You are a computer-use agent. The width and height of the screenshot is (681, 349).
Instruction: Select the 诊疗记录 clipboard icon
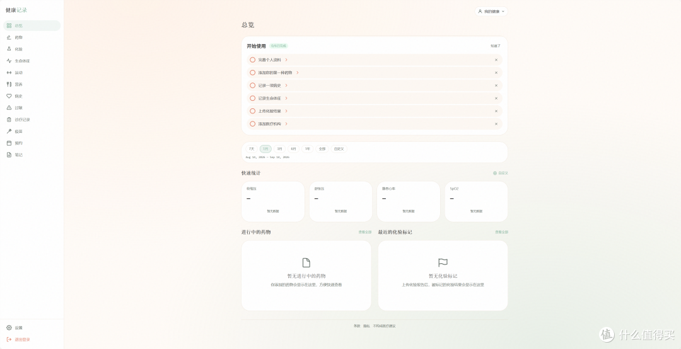[x=9, y=119]
